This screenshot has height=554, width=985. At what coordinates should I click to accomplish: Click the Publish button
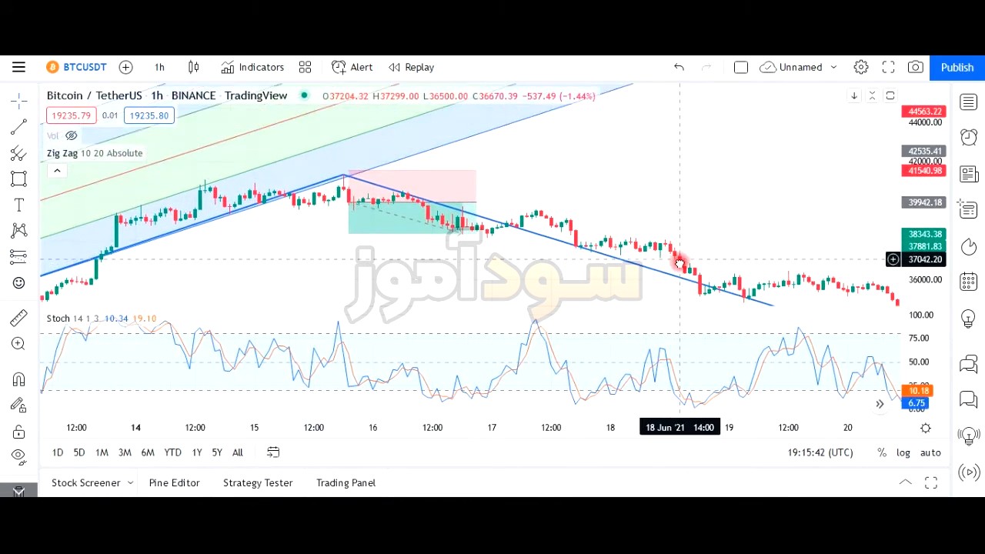pos(957,67)
